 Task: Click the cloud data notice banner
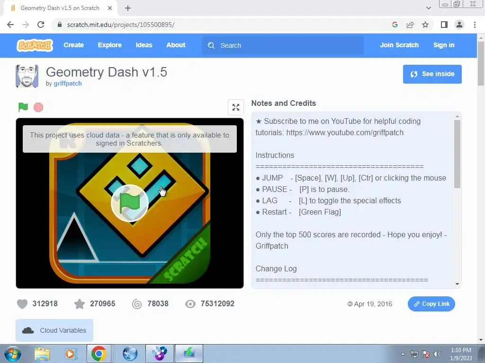coord(130,139)
